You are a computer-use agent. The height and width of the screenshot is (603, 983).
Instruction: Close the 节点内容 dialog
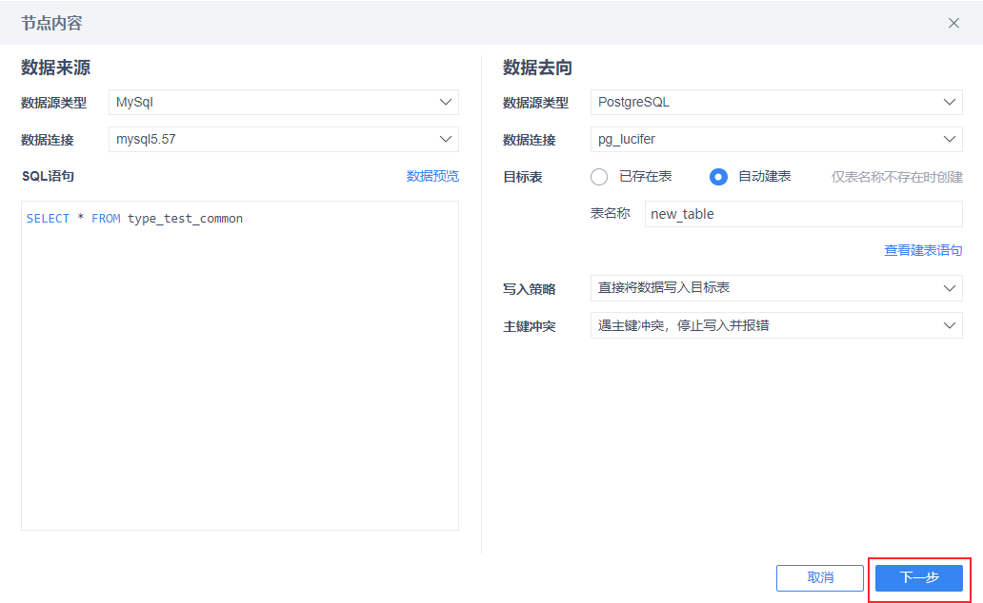point(953,23)
